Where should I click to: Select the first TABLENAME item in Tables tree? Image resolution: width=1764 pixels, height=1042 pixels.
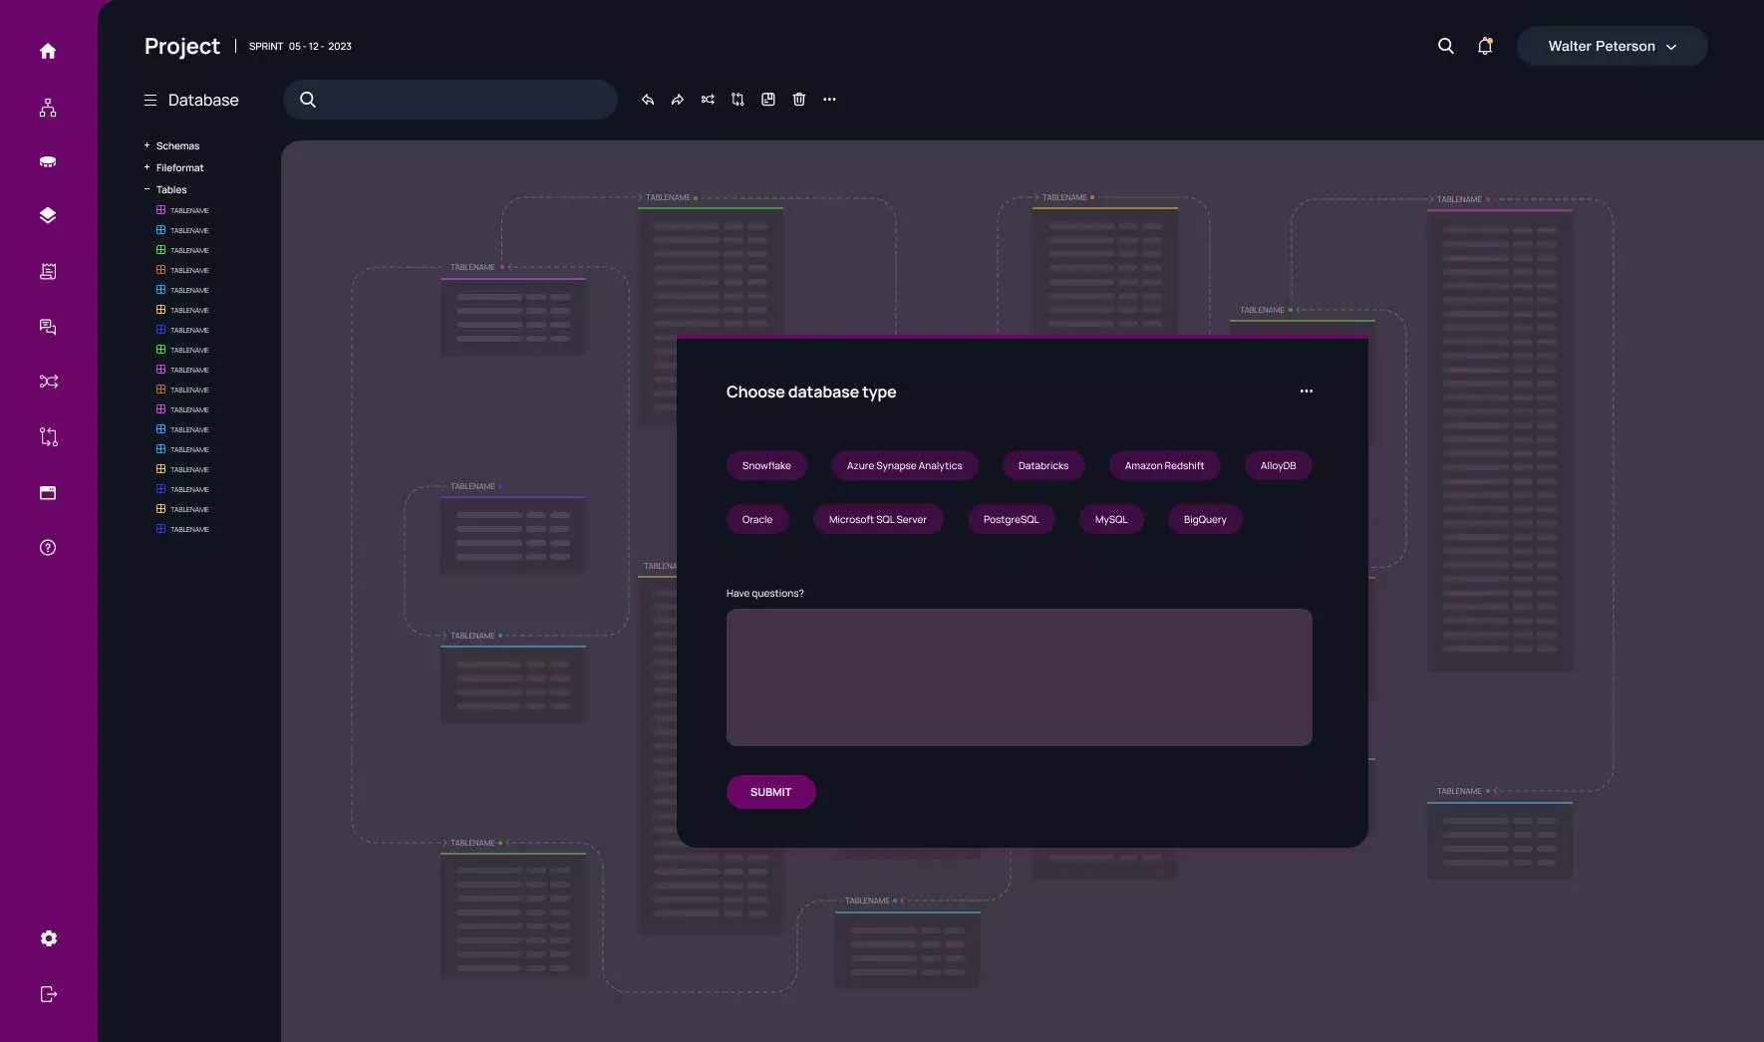pyautogui.click(x=182, y=210)
